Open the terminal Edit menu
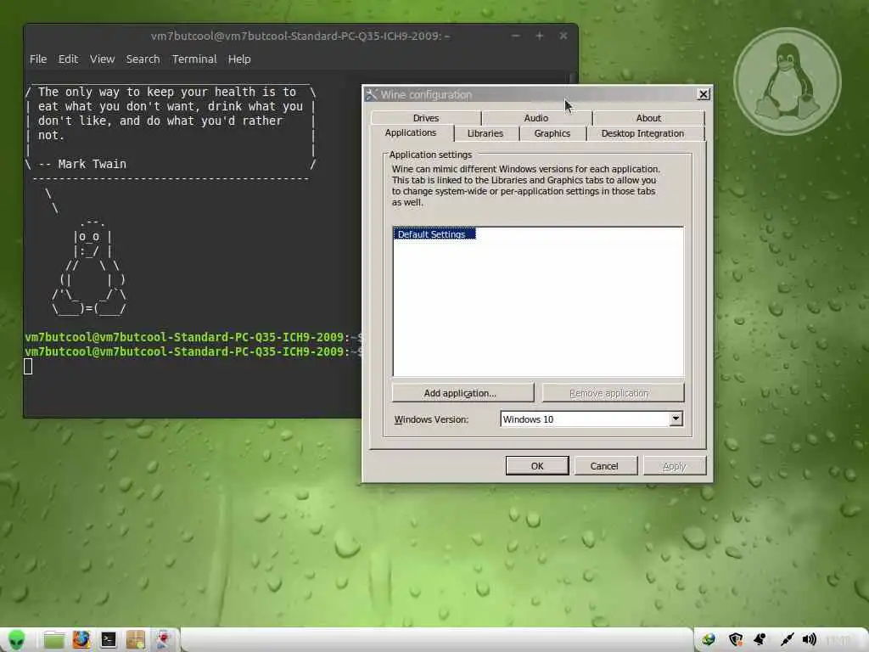Image resolution: width=869 pixels, height=652 pixels. coord(68,59)
